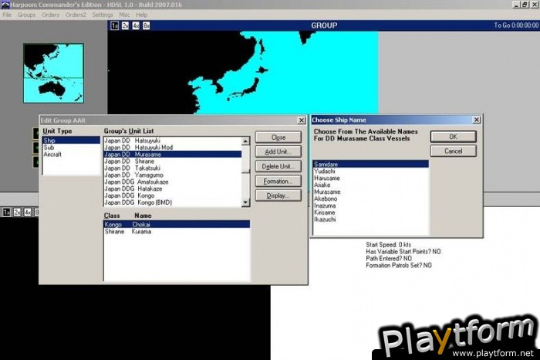Select Japan DD Hatsuyuki unit
The width and height of the screenshot is (540, 360).
(173, 141)
